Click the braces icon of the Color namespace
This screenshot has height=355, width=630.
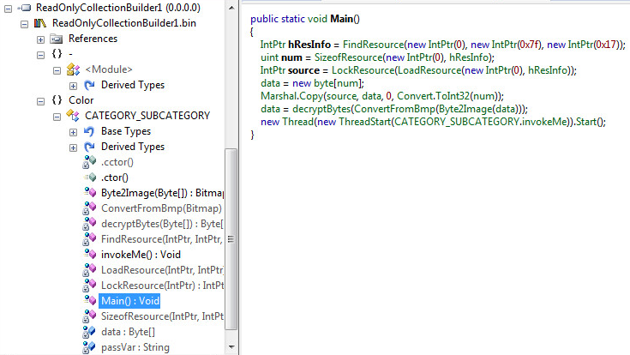coord(57,100)
